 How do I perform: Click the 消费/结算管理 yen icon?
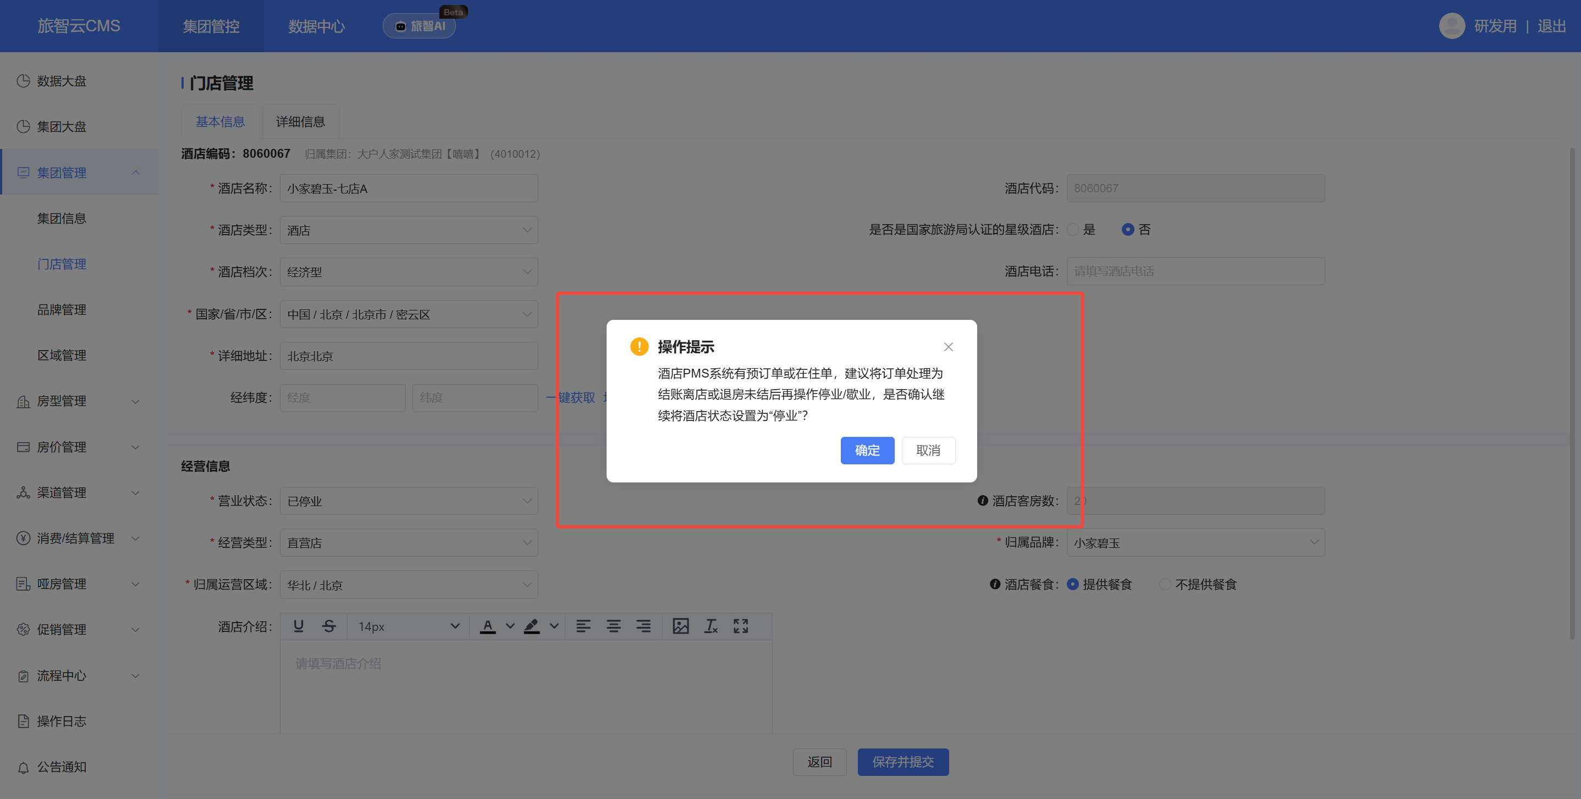pyautogui.click(x=23, y=538)
